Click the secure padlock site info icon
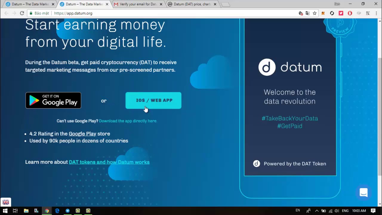Viewport: 382px width, 215px height. (31, 13)
